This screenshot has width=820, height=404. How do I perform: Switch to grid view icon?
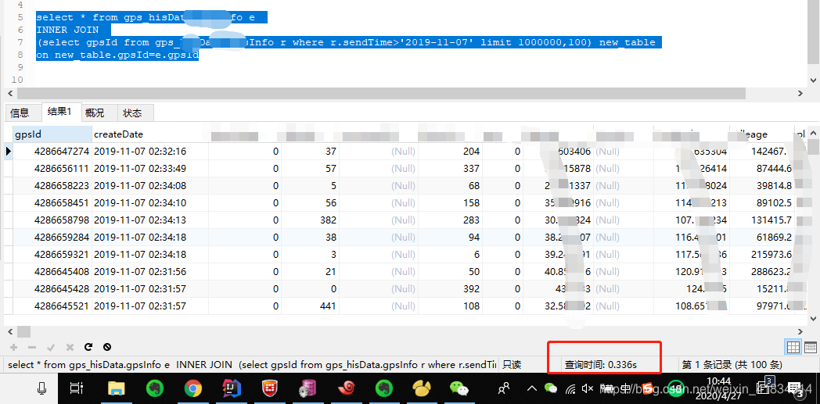coord(793,347)
